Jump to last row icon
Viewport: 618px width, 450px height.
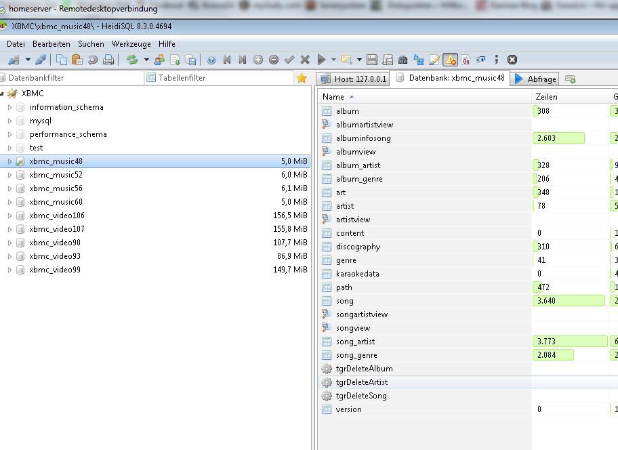[x=243, y=60]
